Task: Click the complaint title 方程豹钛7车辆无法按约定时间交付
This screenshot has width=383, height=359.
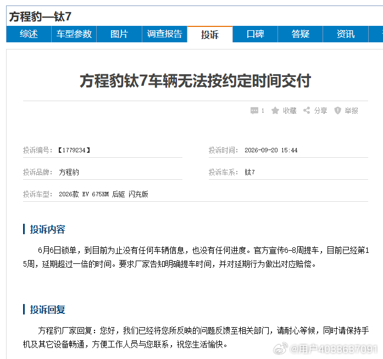Action: point(195,81)
